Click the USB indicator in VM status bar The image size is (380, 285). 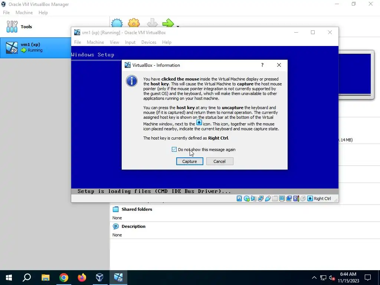268,199
